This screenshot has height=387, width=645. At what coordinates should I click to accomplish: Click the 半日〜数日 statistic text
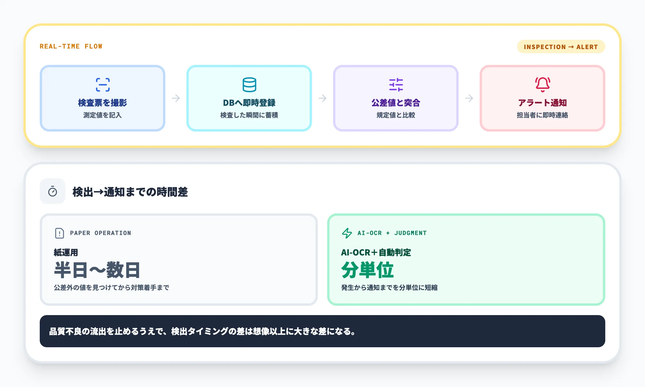[97, 270]
